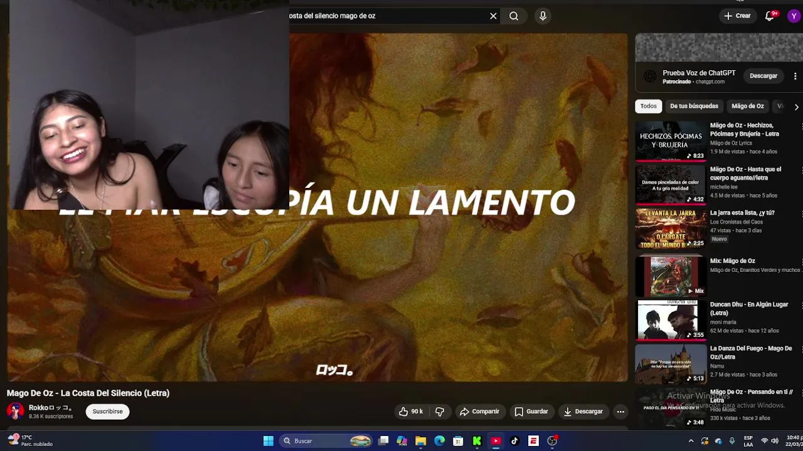Image resolution: width=803 pixels, height=451 pixels.
Task: Click the tray sync refresh icon
Action: click(x=705, y=441)
